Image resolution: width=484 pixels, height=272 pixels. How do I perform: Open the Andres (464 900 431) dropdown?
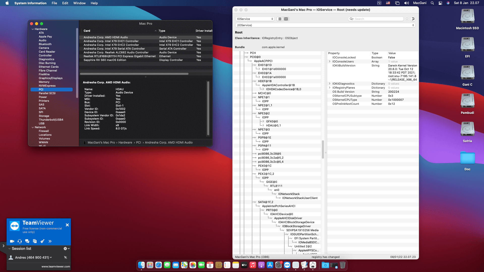pos(51,257)
